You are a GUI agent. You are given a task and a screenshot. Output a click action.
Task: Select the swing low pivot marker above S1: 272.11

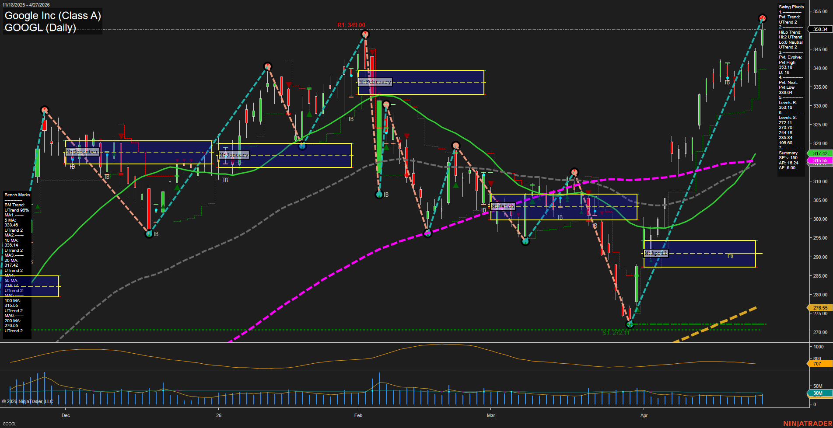click(630, 324)
